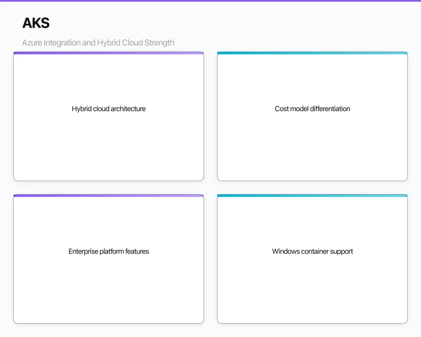
Task: Click the purple gradient bar above Enterprise platform features
Action: [x=109, y=195]
